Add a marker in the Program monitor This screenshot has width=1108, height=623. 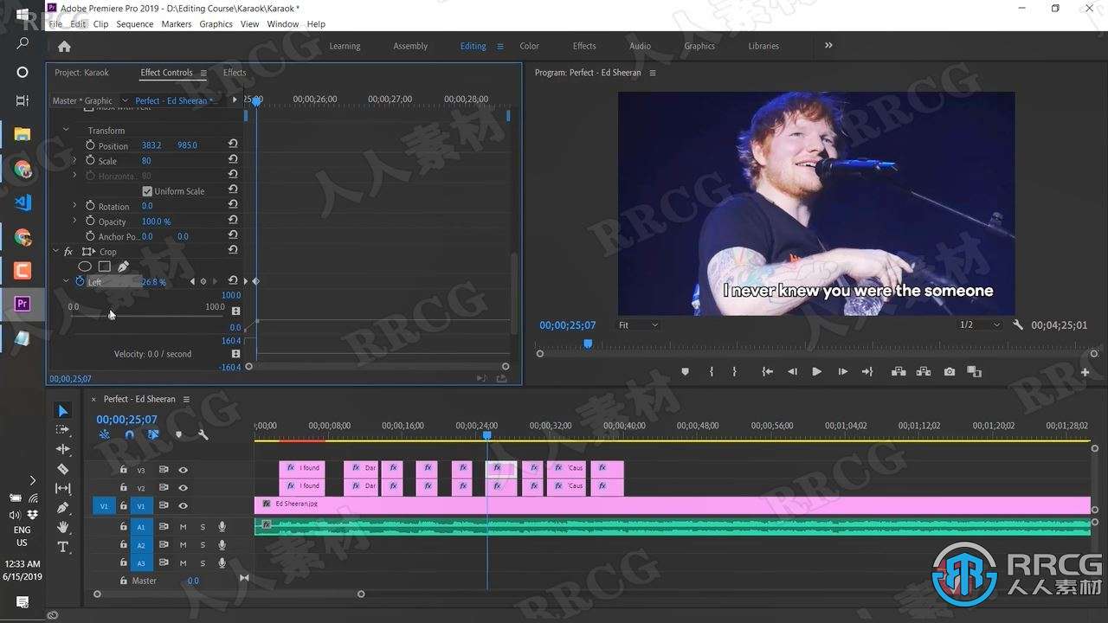click(x=685, y=372)
